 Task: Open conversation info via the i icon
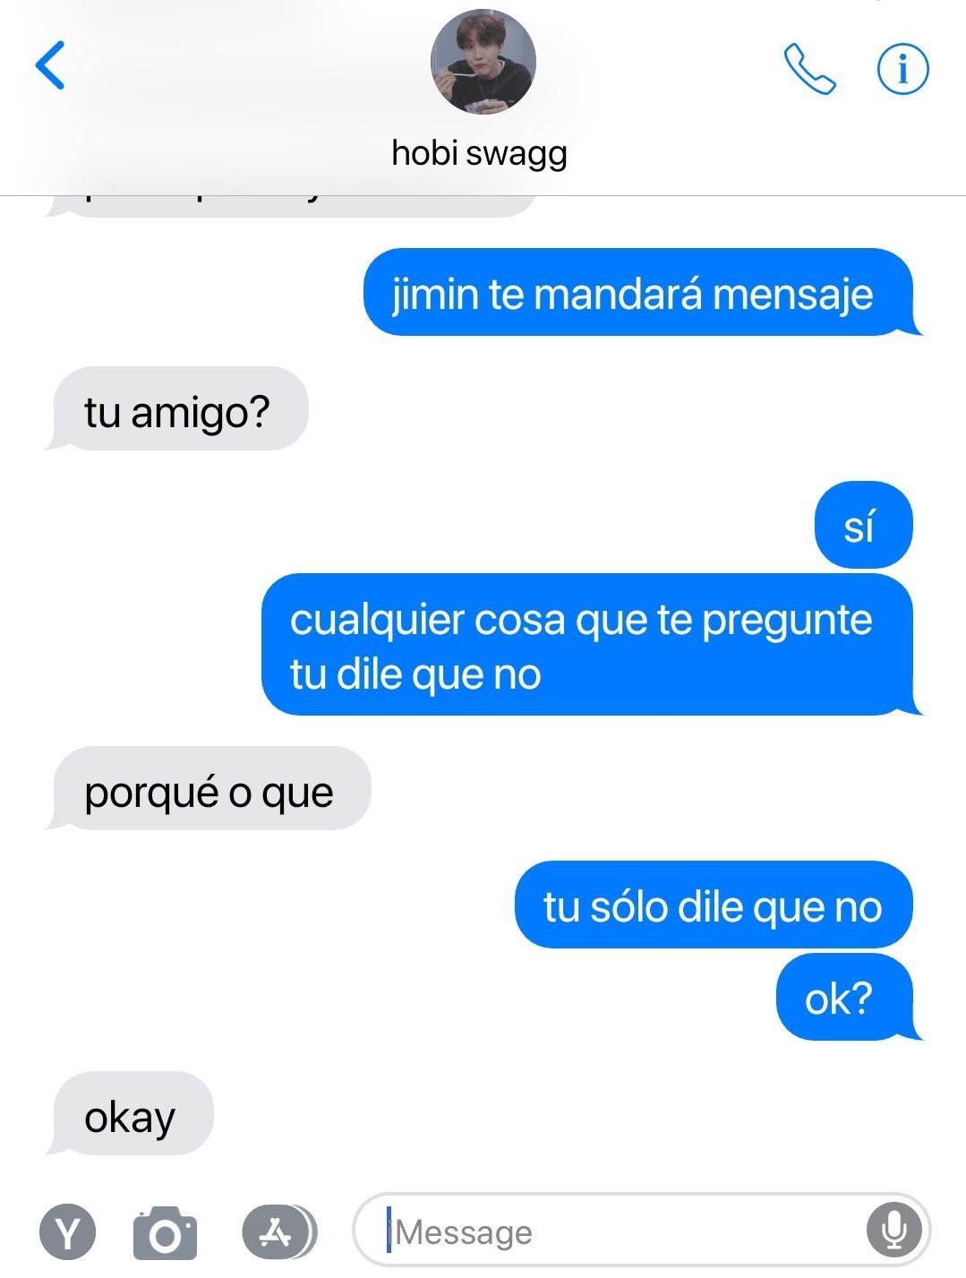coord(902,68)
